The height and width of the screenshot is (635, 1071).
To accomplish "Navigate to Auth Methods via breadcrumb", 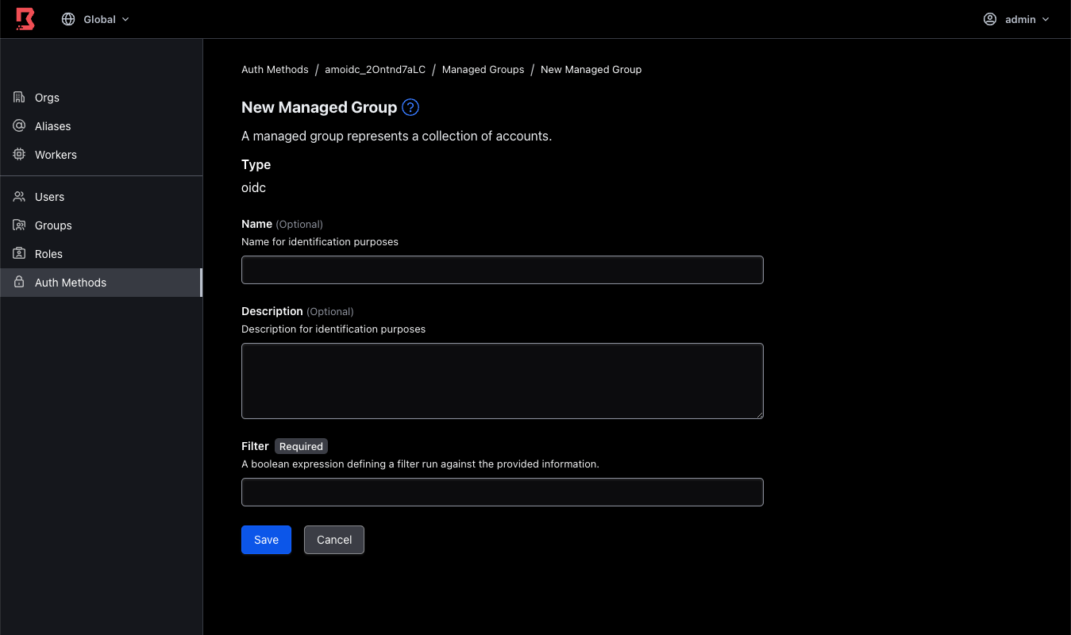I will pyautogui.click(x=275, y=69).
